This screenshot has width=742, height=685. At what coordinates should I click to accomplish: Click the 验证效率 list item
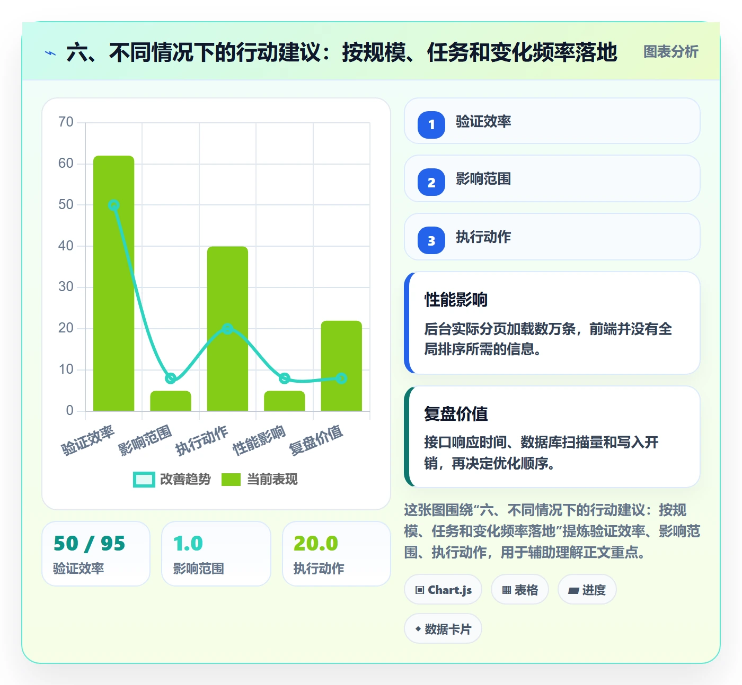(x=552, y=121)
